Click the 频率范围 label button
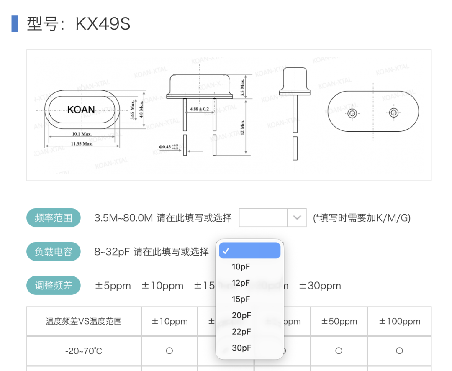This screenshot has width=452, height=371. [53, 218]
